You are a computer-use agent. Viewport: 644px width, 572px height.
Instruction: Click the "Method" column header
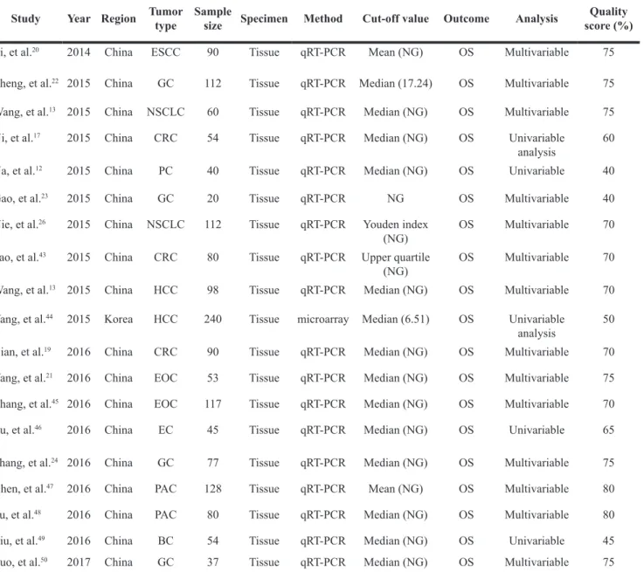pos(322,18)
